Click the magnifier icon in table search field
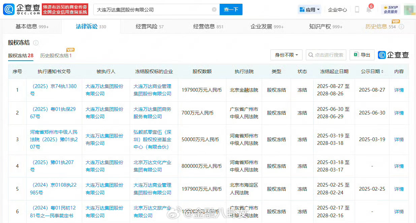416x223 pixels. (311, 55)
